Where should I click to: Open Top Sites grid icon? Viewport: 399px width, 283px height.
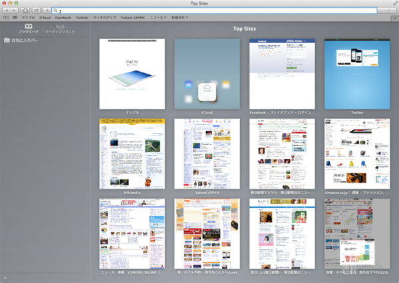(14, 17)
